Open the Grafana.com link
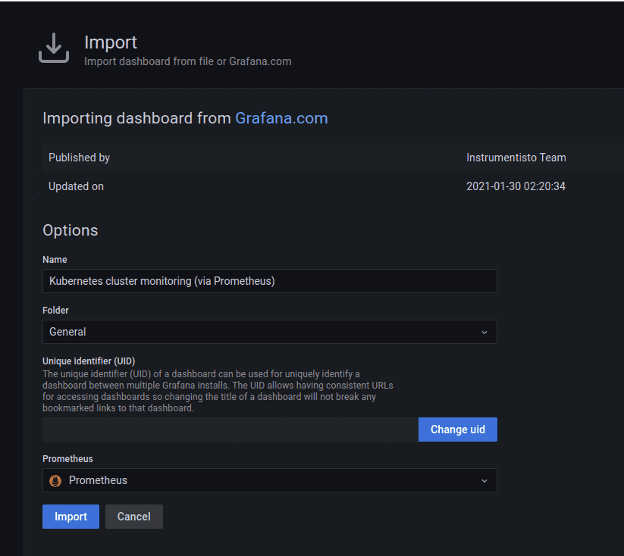The width and height of the screenshot is (624, 556). pyautogui.click(x=281, y=118)
